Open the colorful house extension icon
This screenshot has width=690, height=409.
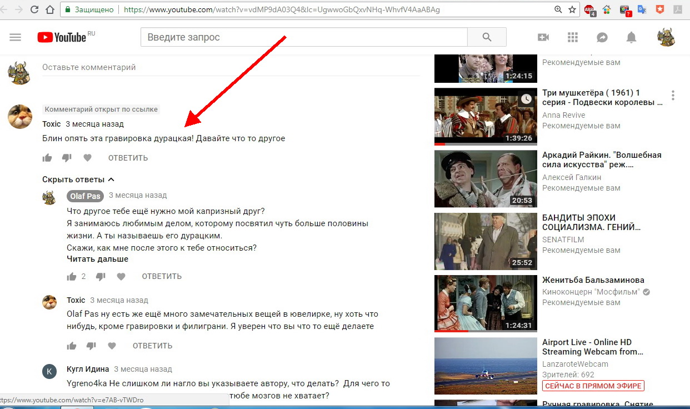(x=607, y=9)
